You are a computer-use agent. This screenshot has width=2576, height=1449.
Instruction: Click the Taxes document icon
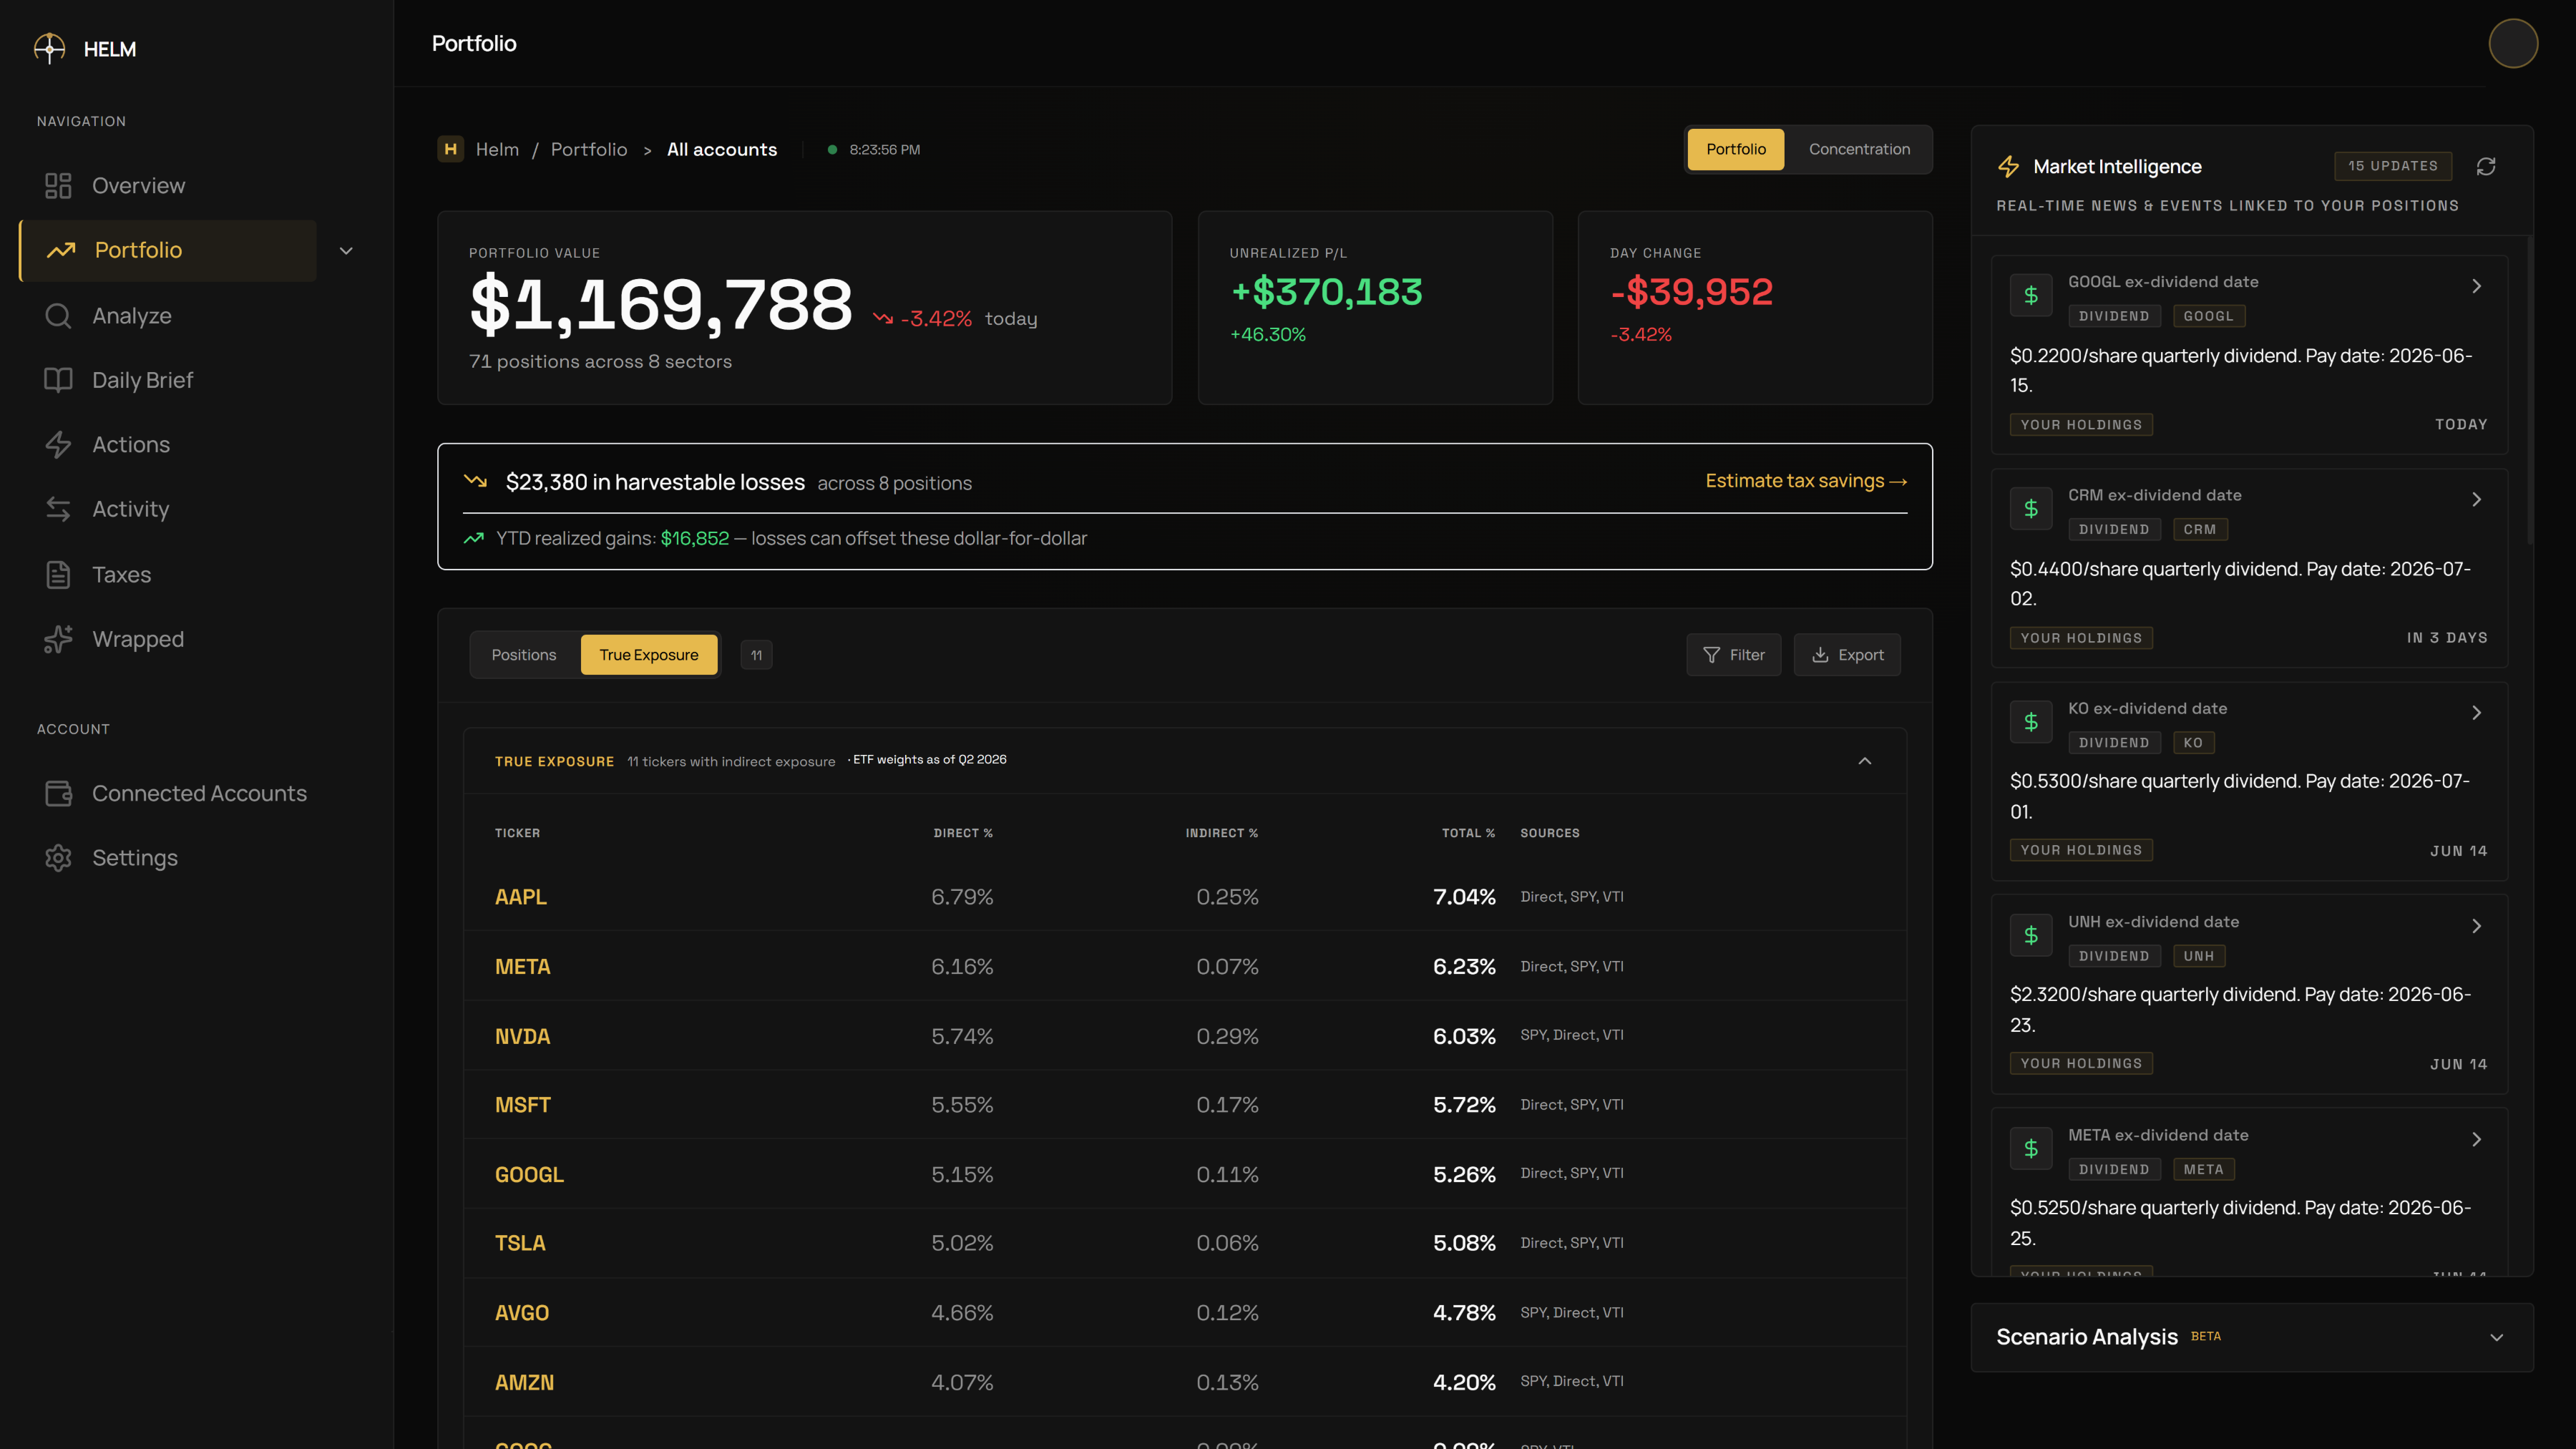[x=58, y=575]
